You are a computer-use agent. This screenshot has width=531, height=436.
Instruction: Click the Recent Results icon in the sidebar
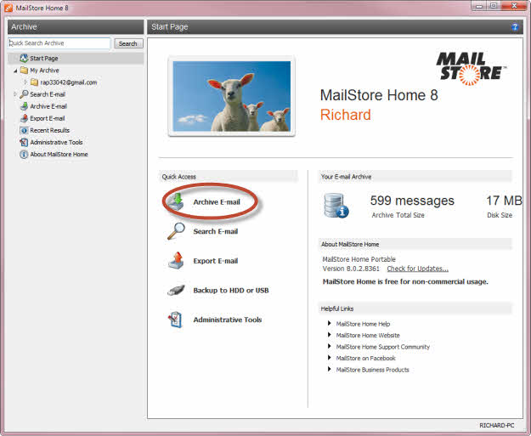pos(24,130)
